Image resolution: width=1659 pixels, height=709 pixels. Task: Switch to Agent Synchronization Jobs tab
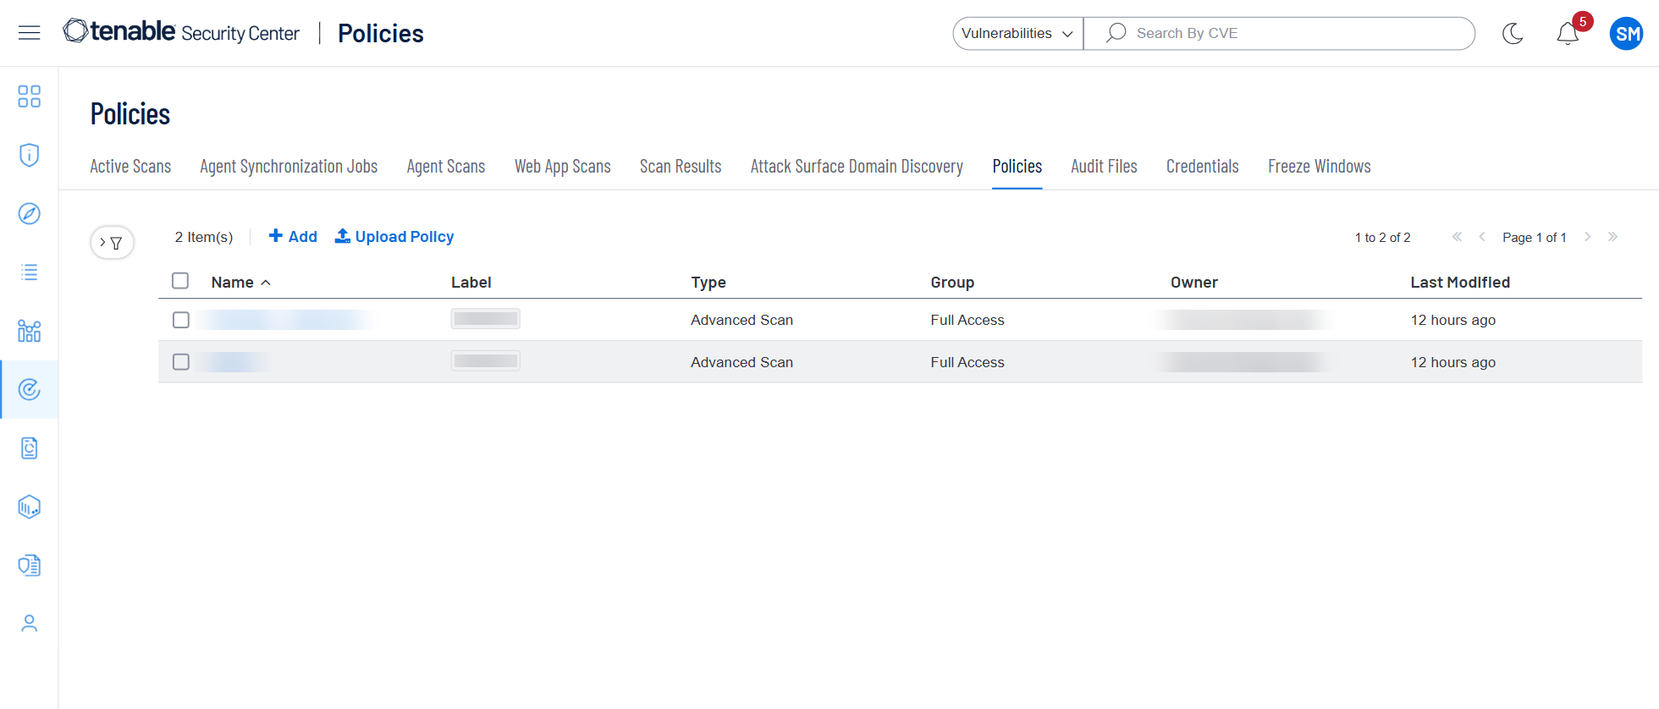pyautogui.click(x=289, y=167)
